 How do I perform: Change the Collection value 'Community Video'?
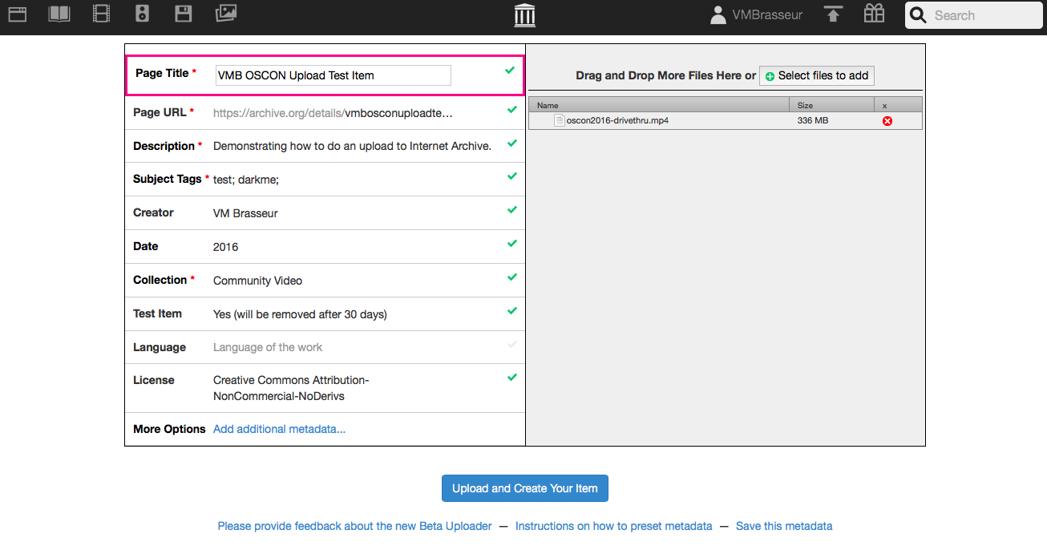[257, 281]
